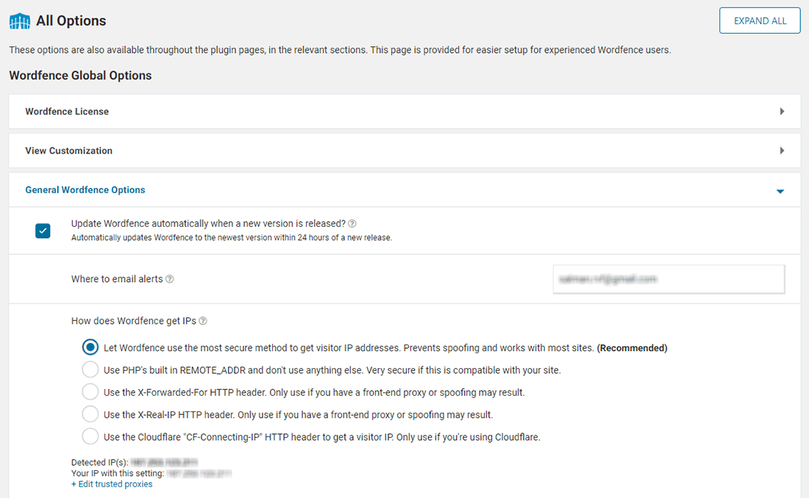
Task: Select the recommended most secure IP method
Action: [x=90, y=348]
